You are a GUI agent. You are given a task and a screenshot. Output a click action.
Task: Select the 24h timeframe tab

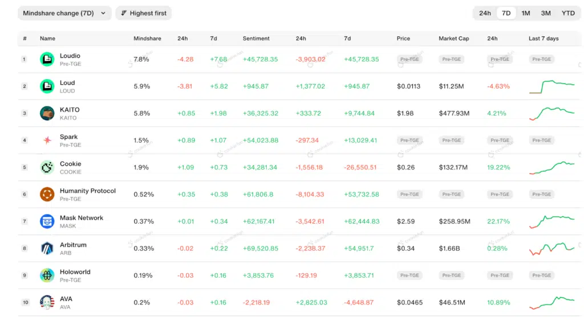click(x=485, y=13)
